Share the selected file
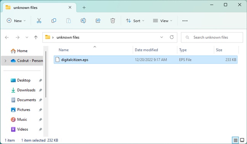Image resolution: width=247 pixels, height=144 pixels. (x=98, y=21)
